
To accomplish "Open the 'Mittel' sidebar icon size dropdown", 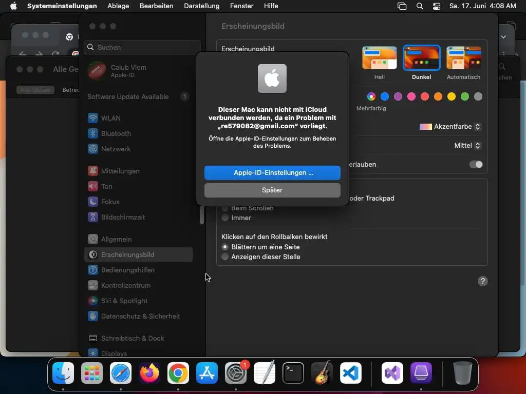I will point(467,145).
